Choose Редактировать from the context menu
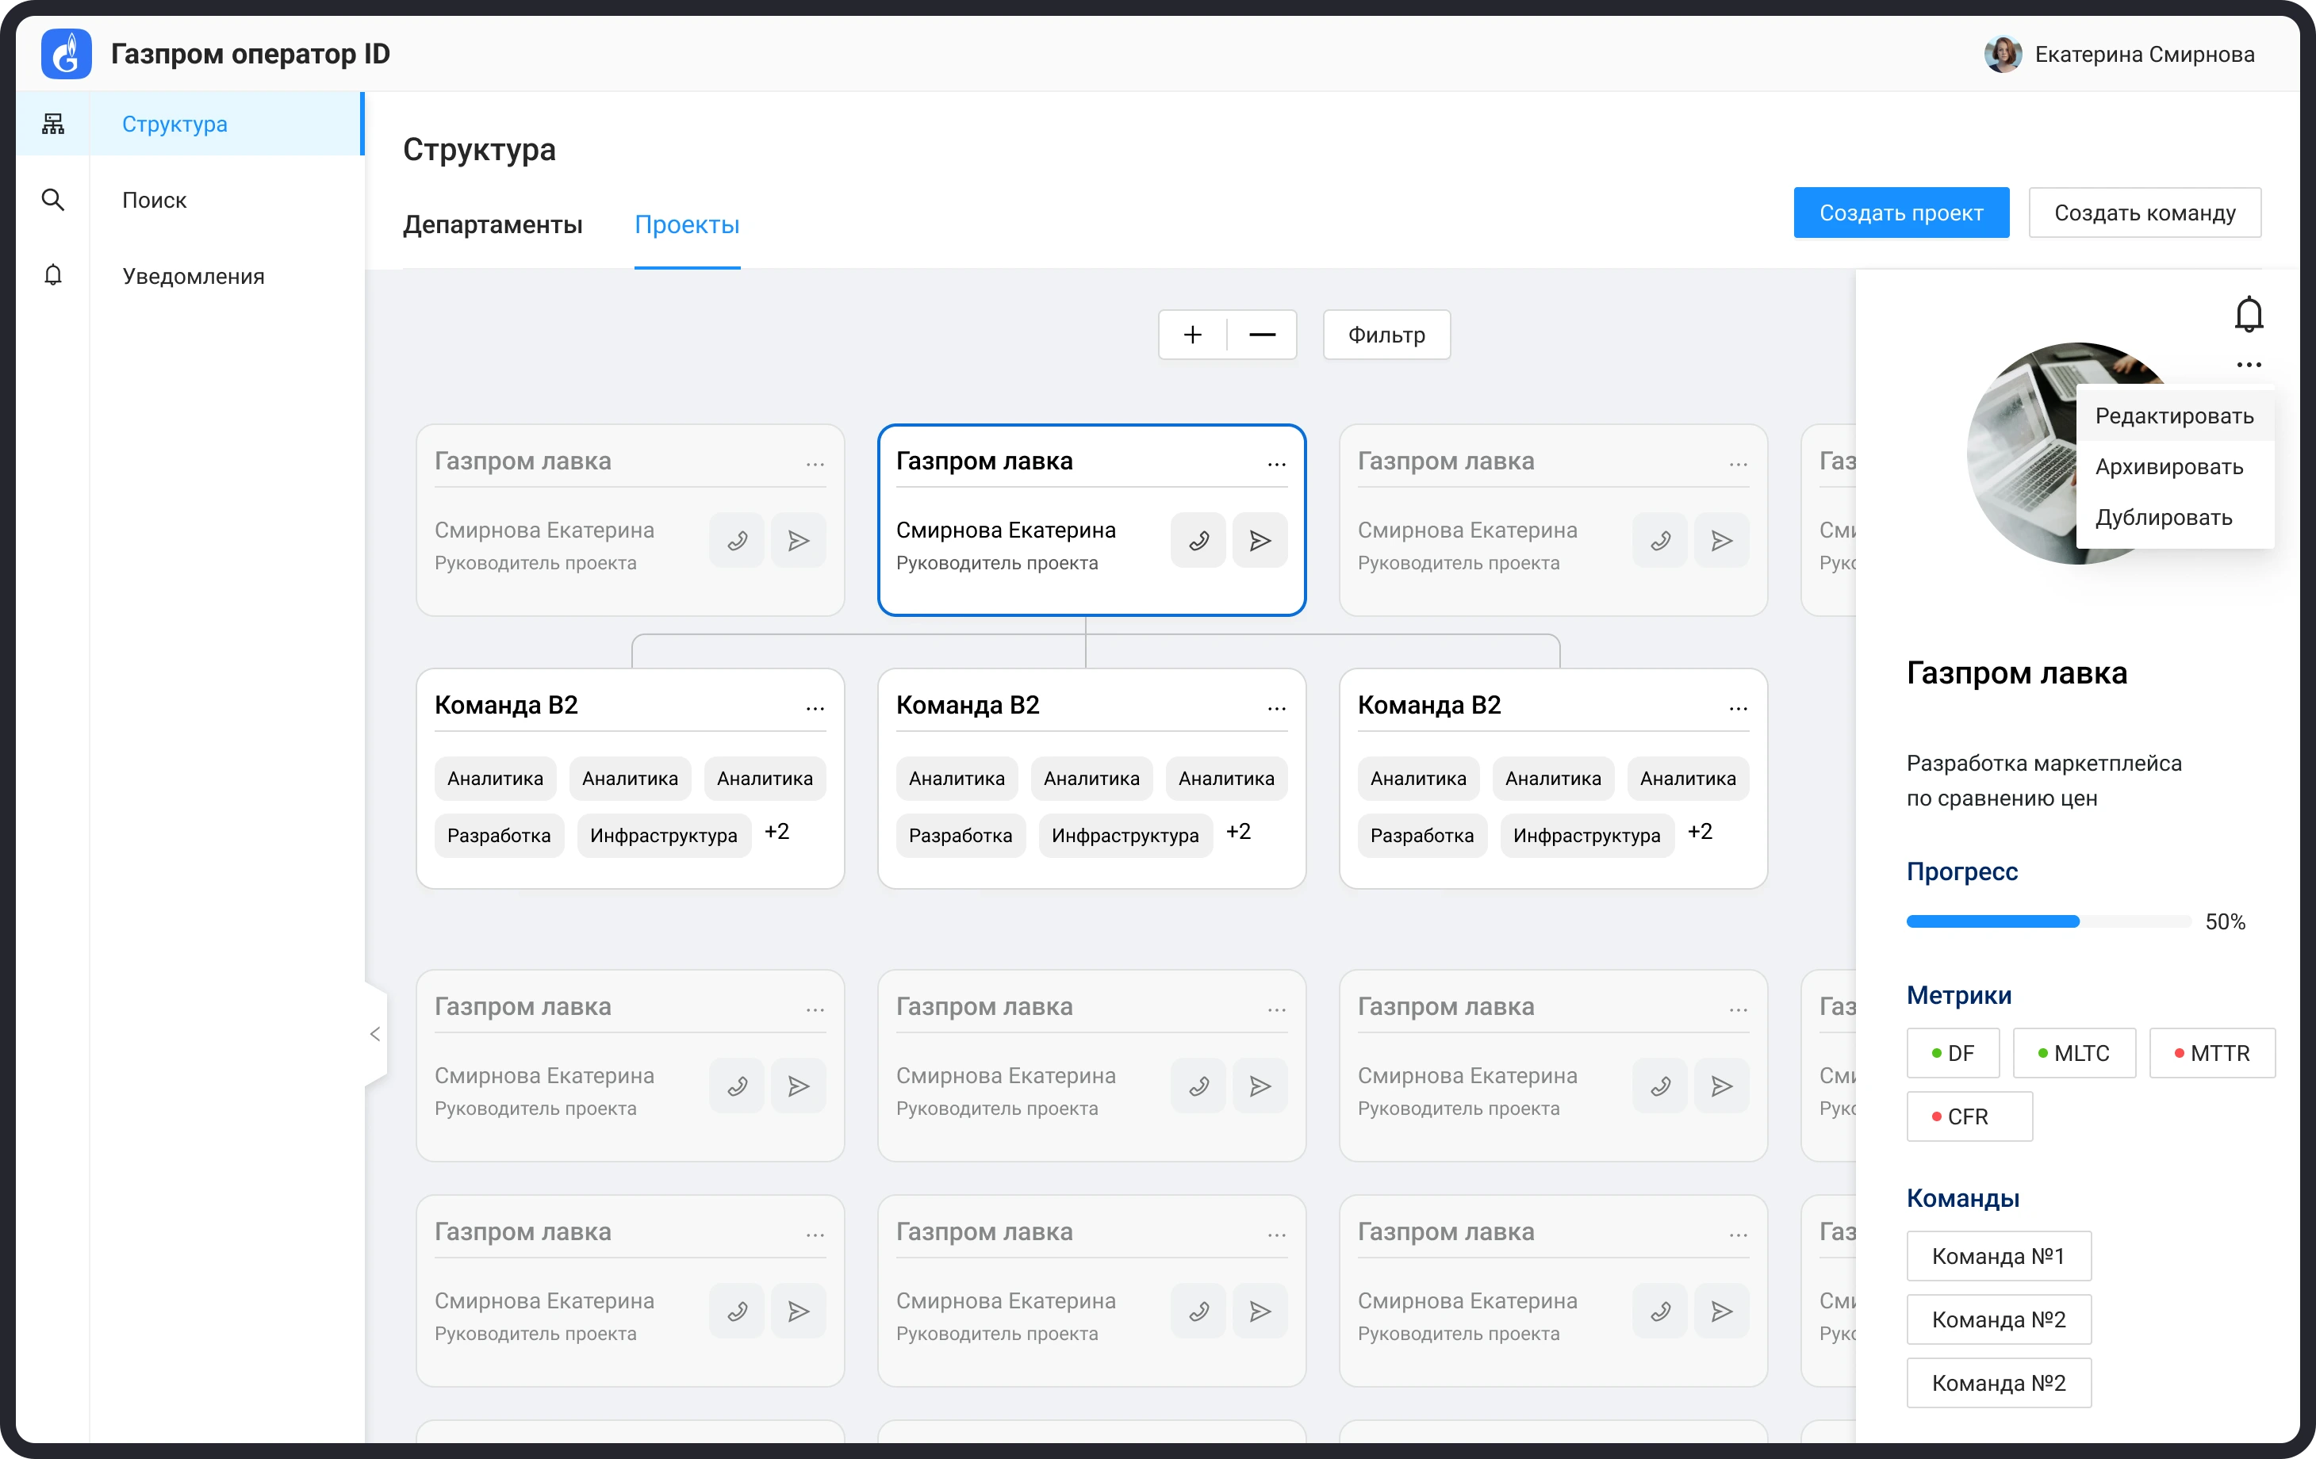The width and height of the screenshot is (2316, 1459). 2175,415
